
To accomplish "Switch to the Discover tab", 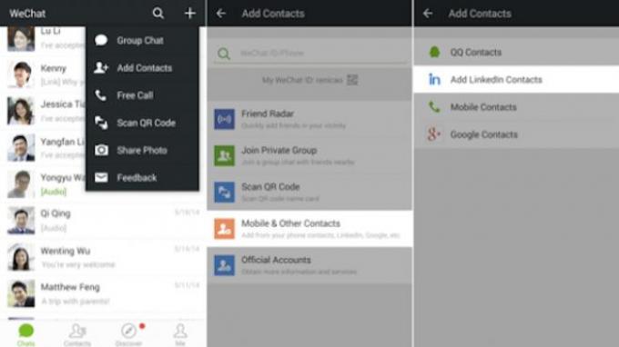I will tap(128, 335).
